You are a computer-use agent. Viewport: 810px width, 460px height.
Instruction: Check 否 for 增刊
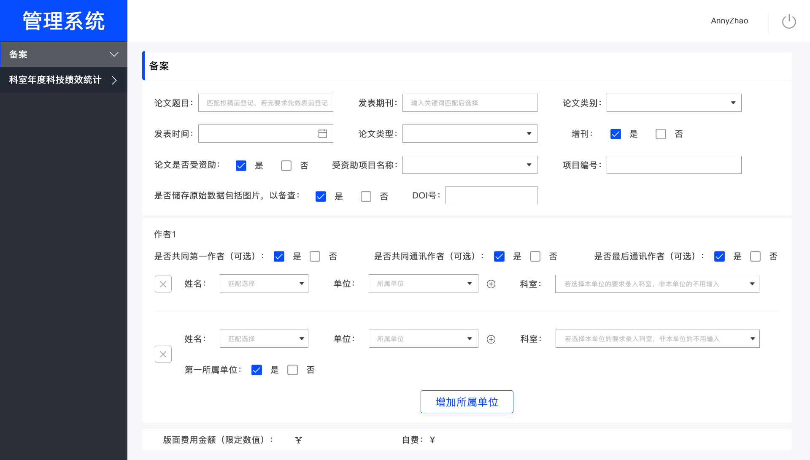click(x=661, y=134)
